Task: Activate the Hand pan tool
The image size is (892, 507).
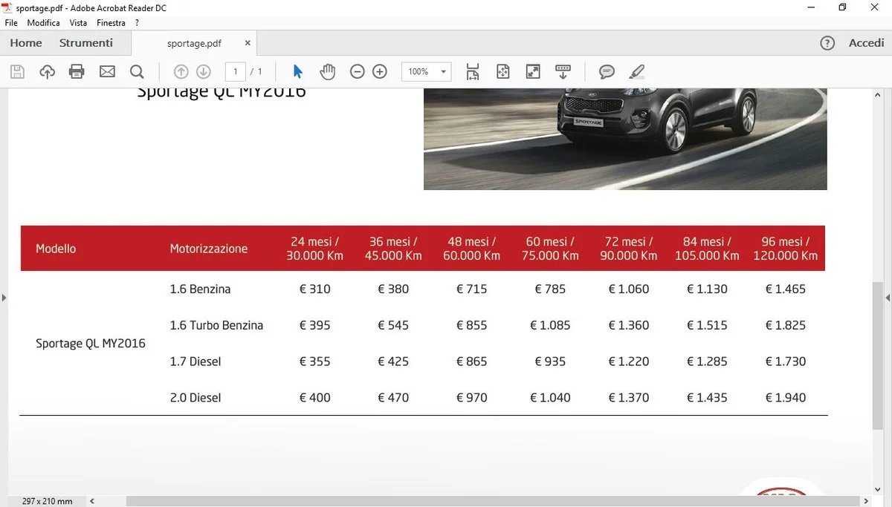Action: point(328,72)
